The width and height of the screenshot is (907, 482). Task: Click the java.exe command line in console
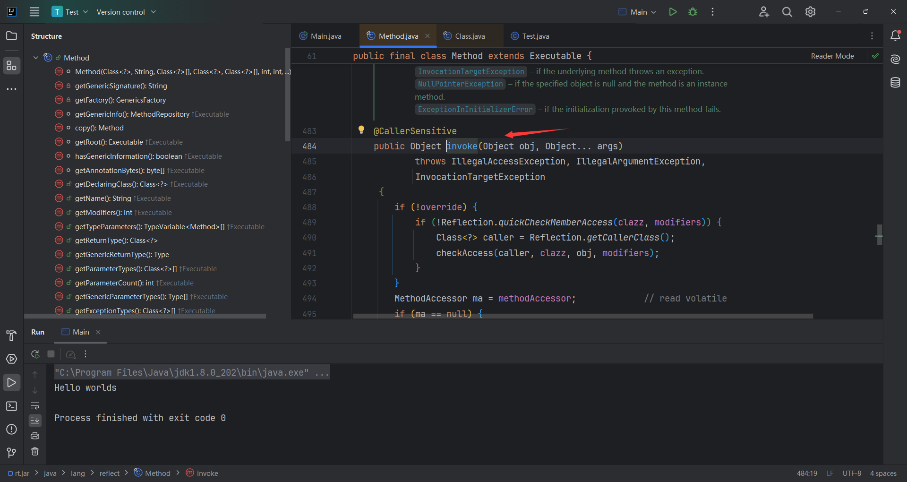tap(192, 372)
